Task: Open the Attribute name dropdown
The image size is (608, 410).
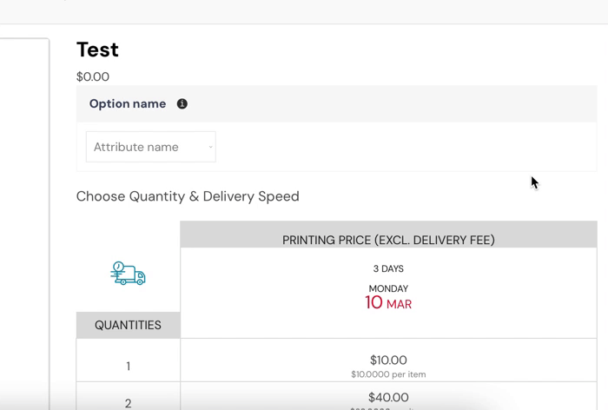Action: coord(150,147)
